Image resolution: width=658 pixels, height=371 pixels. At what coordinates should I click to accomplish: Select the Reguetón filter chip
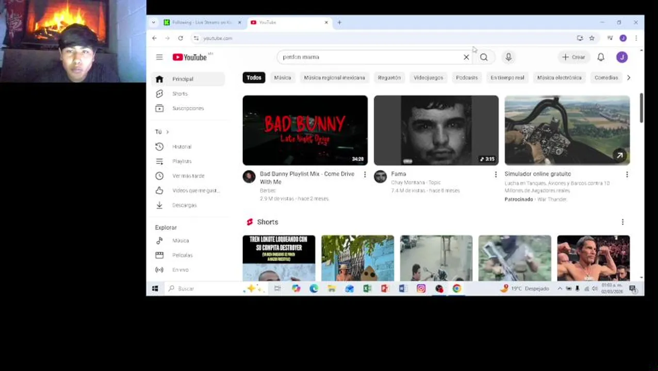coord(389,78)
